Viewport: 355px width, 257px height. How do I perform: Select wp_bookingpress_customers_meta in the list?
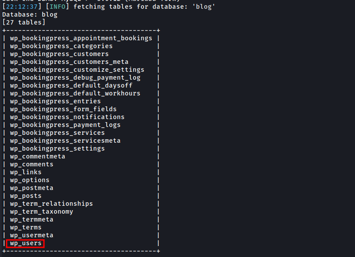[x=69, y=62]
